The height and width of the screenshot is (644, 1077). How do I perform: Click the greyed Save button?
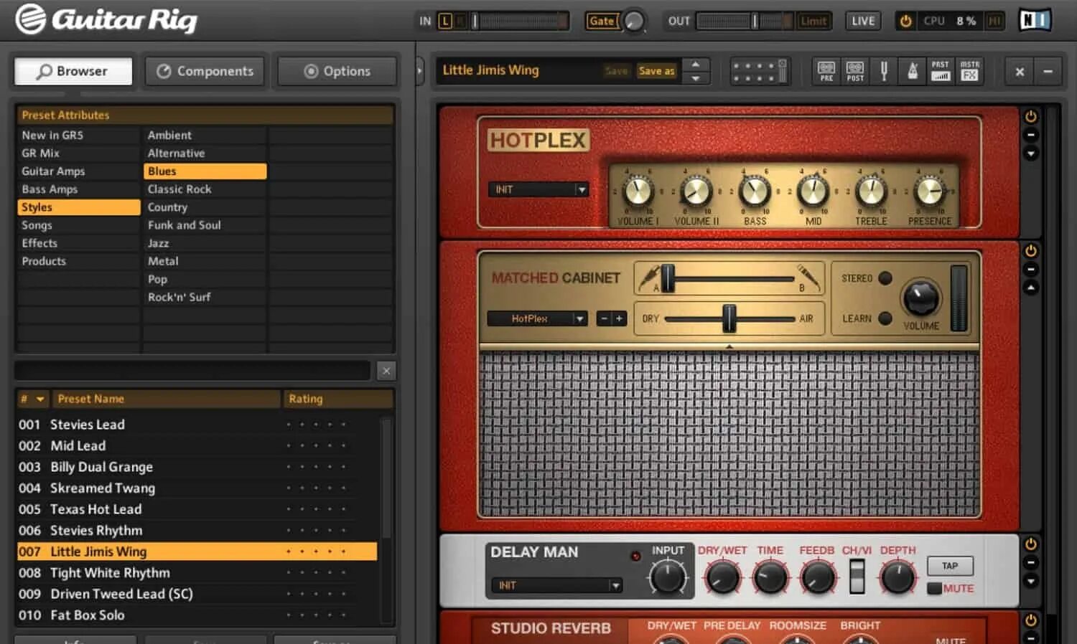(616, 71)
